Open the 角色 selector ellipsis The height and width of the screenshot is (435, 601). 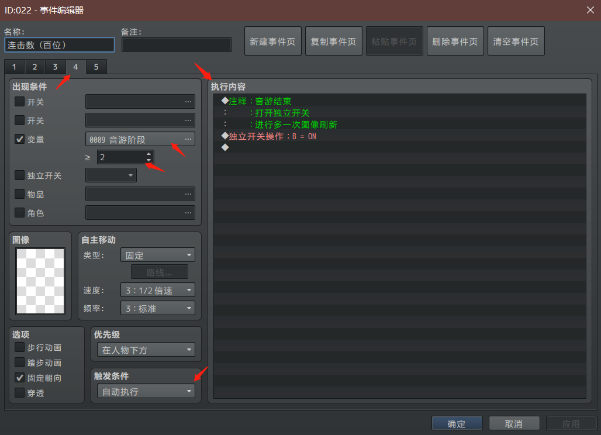[188, 213]
